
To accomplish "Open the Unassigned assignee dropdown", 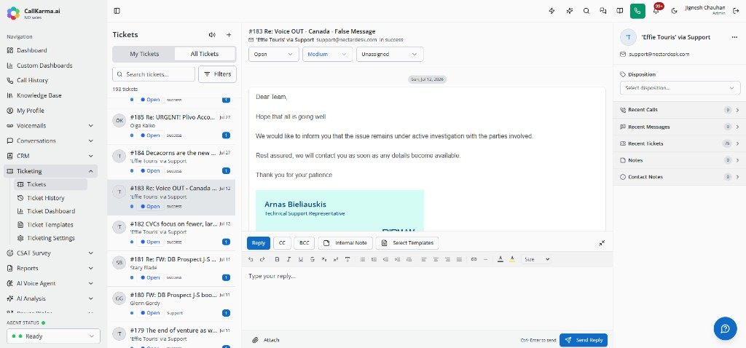I will tap(390, 54).
